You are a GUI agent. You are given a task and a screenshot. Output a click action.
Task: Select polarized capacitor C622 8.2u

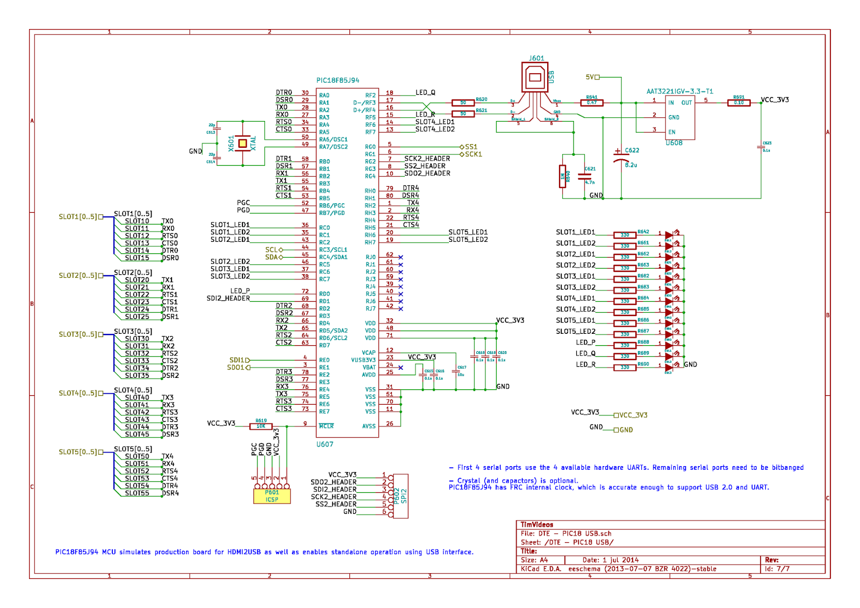coord(621,156)
